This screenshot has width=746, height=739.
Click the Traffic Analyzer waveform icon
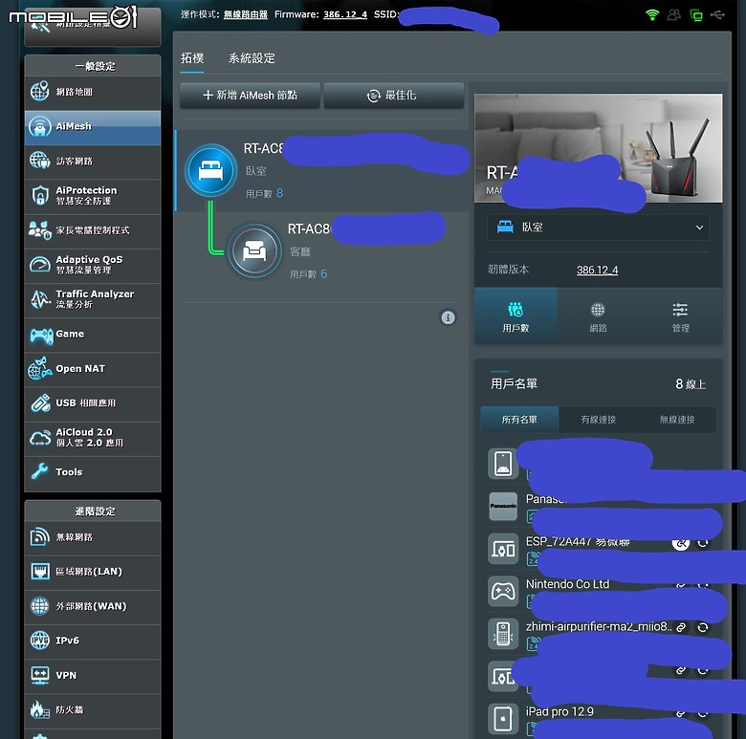[40, 299]
